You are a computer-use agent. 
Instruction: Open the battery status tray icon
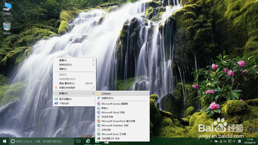point(216,141)
